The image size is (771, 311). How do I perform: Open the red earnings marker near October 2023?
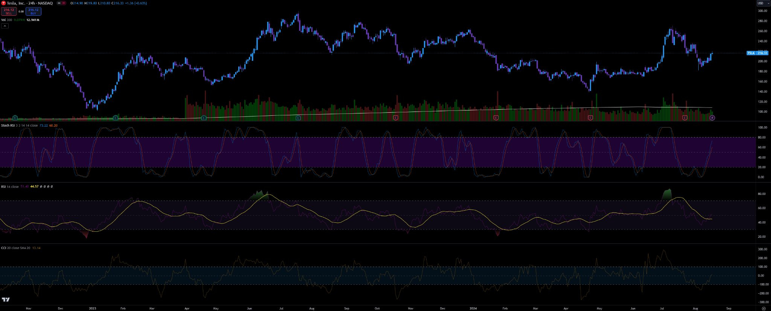[x=396, y=118]
